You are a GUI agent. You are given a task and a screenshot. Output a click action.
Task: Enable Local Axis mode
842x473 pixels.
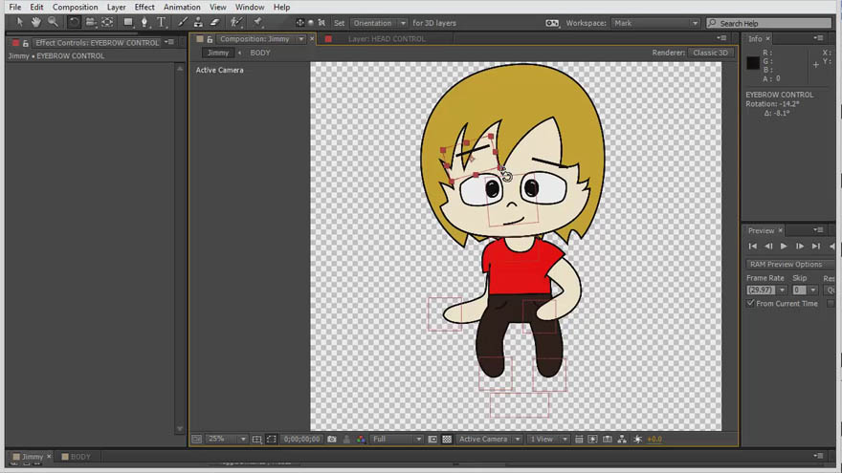pyautogui.click(x=299, y=23)
